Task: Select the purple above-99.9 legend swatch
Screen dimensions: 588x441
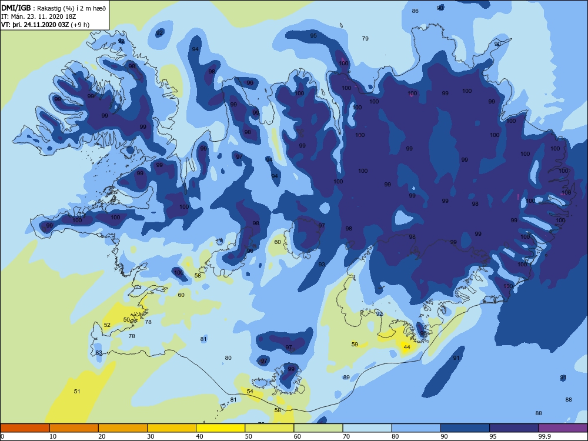Action: tap(563, 428)
